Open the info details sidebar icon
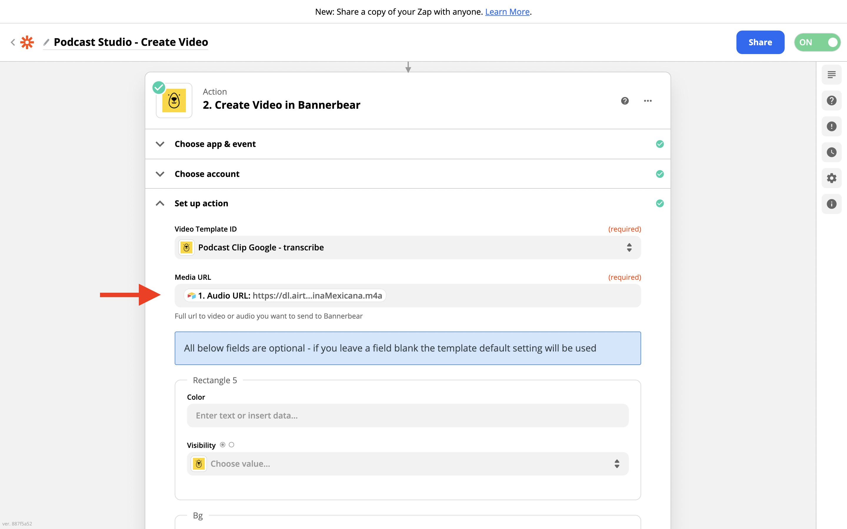Image resolution: width=847 pixels, height=529 pixels. tap(831, 204)
